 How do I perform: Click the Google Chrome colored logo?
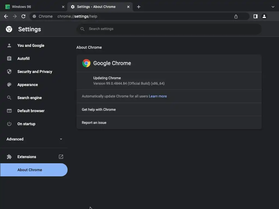click(x=86, y=63)
